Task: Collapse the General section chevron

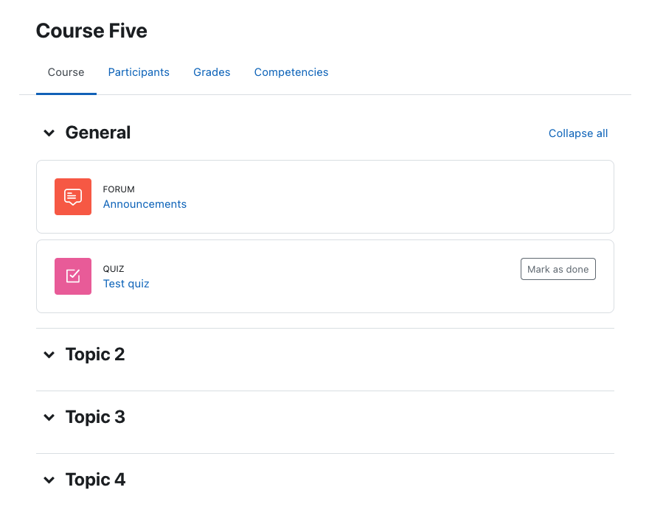Action: coord(49,133)
